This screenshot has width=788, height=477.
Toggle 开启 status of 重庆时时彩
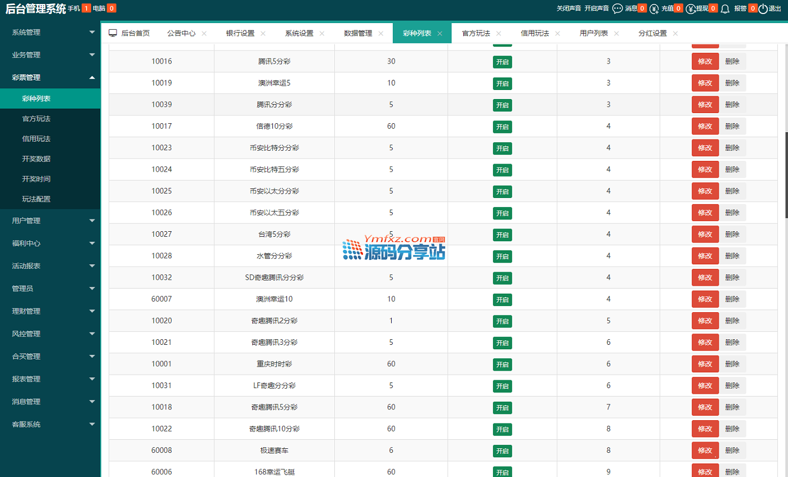click(502, 364)
